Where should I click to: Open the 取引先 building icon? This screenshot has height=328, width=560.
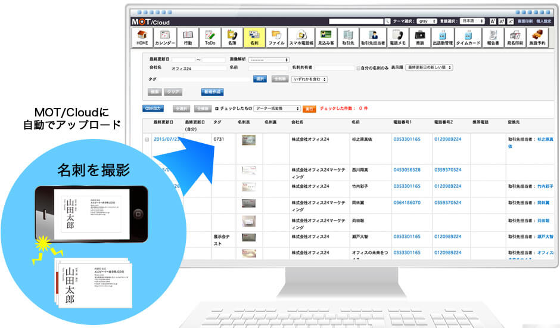point(349,37)
